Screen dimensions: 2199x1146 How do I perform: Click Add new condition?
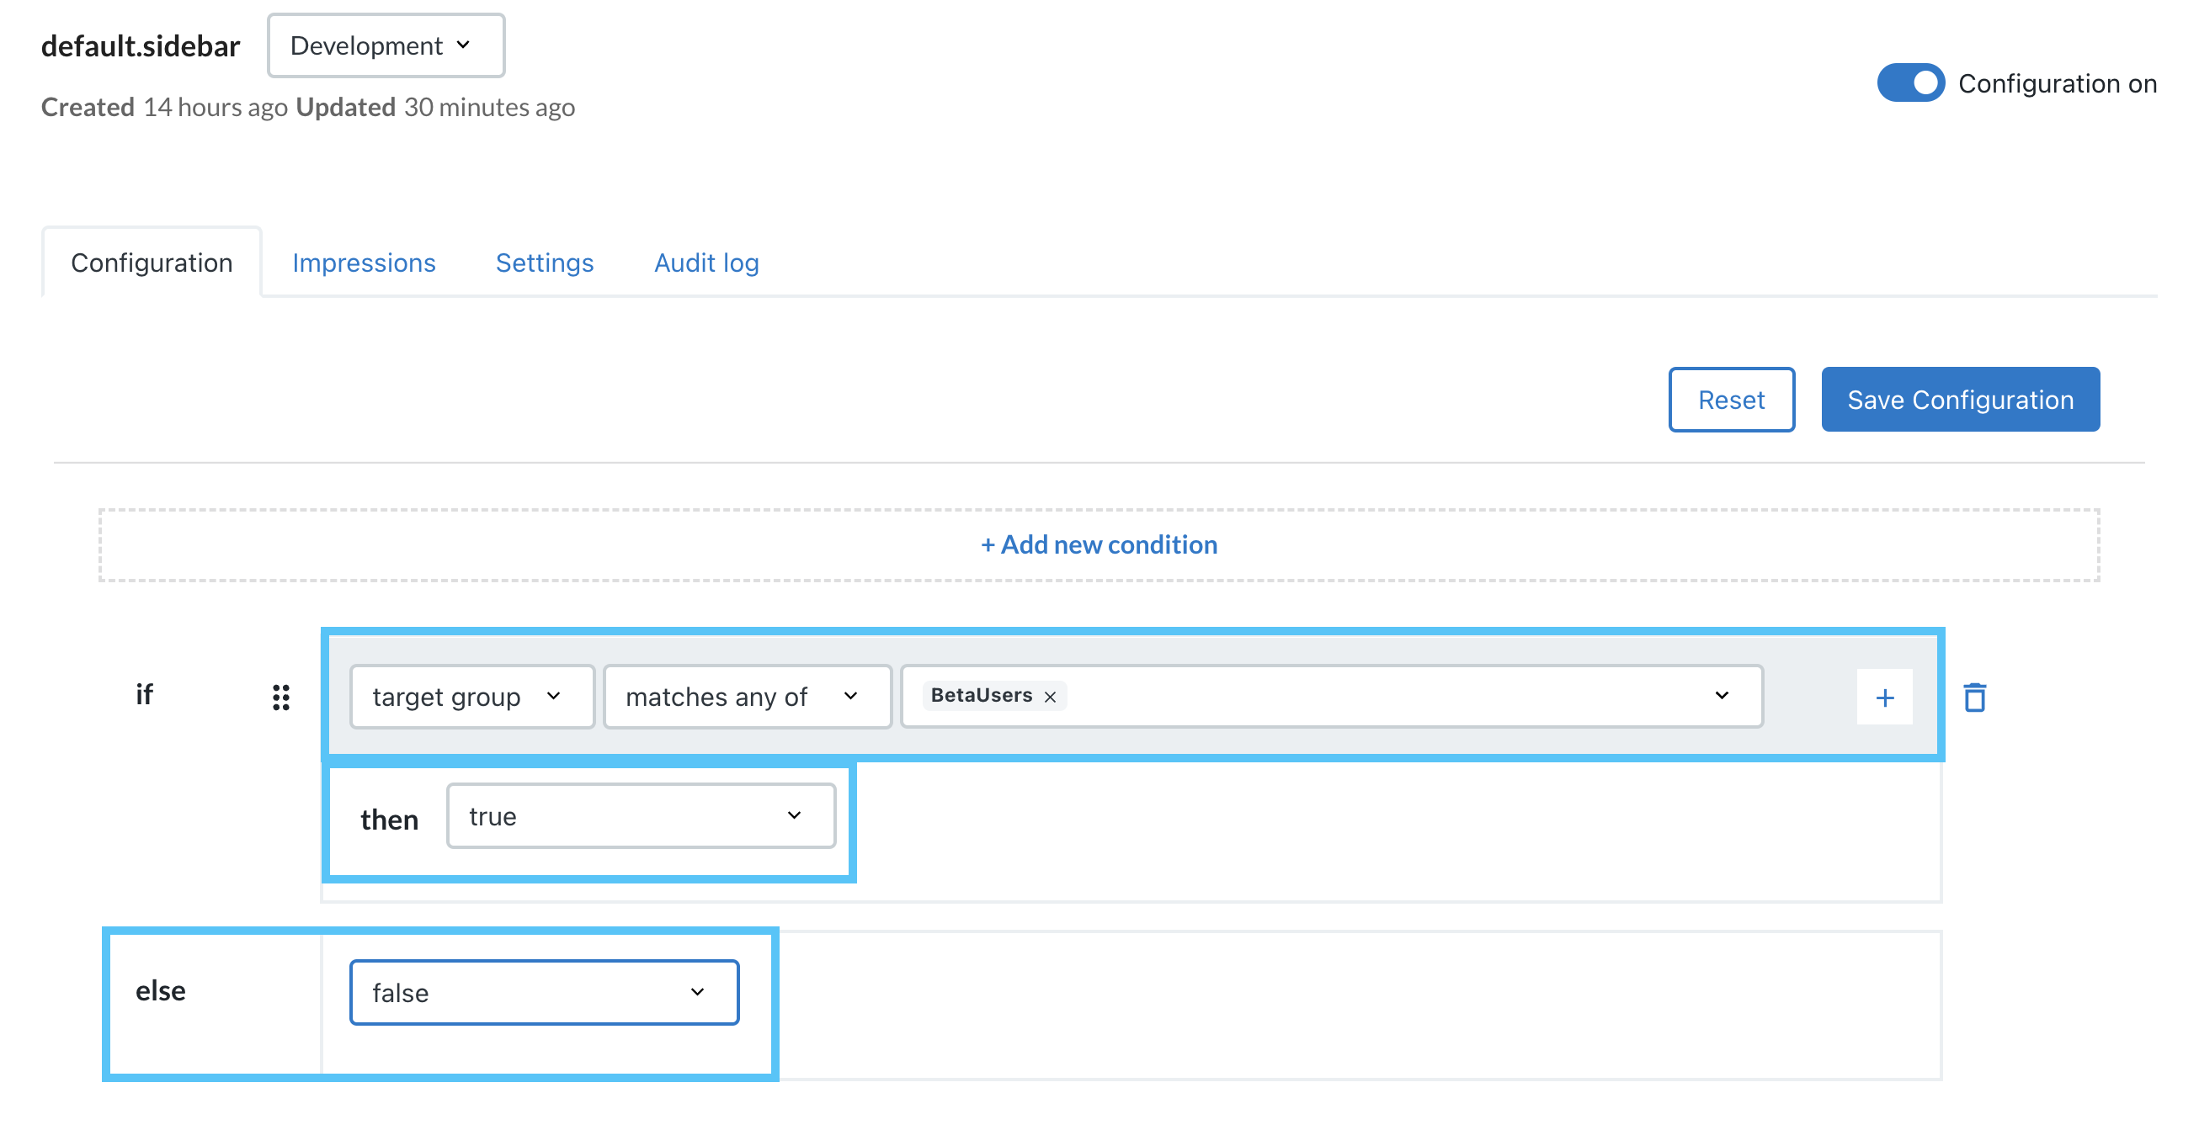click(1099, 544)
